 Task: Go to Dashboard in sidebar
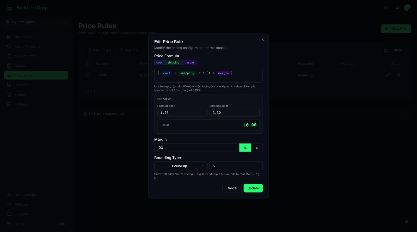coord(36,37)
